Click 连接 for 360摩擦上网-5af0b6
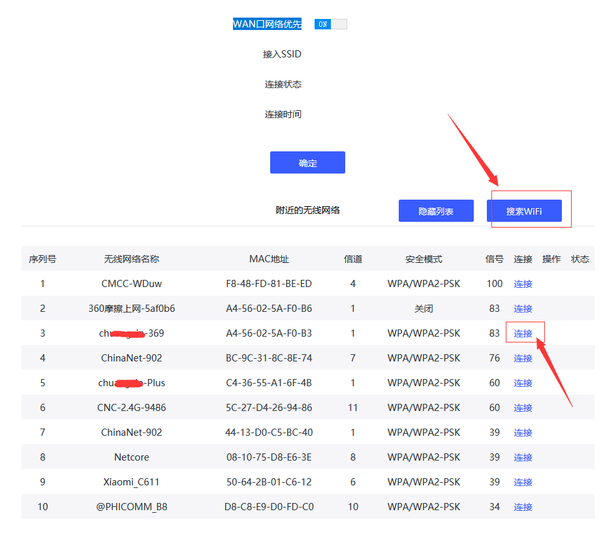This screenshot has width=603, height=533. 523,309
